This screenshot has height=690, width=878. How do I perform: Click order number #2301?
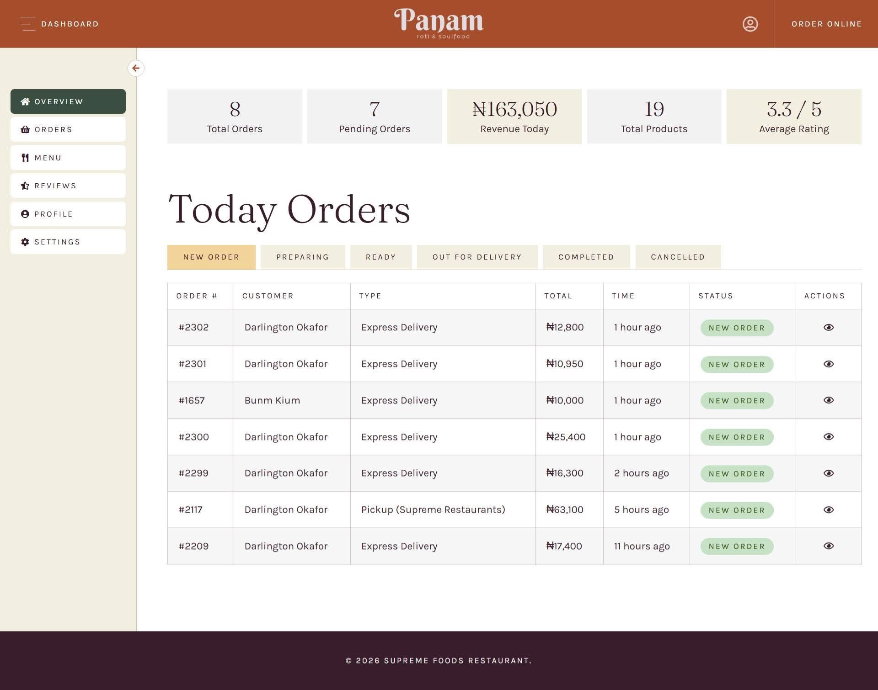coord(193,364)
